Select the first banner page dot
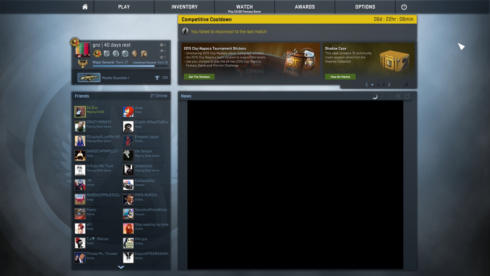The width and height of the screenshot is (490, 276). tap(372, 85)
